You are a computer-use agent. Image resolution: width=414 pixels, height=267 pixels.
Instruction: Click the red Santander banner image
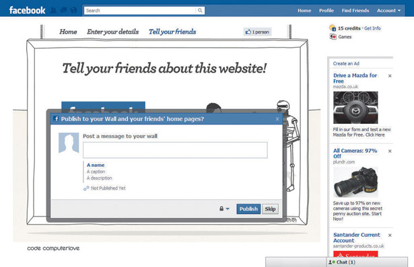(x=355, y=254)
